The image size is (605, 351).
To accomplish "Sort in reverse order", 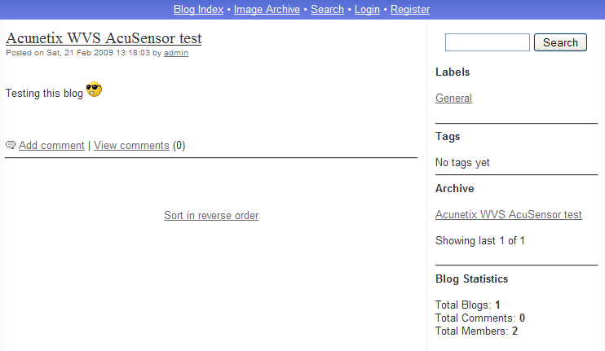I will [x=211, y=215].
